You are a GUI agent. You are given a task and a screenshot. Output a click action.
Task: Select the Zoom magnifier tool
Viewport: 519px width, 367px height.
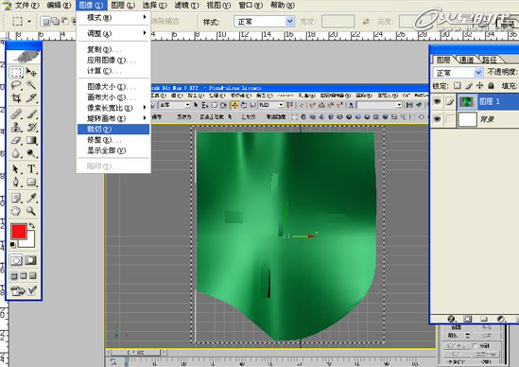click(31, 211)
